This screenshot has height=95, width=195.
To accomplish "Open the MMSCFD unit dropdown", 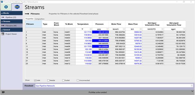I will click(162, 29).
